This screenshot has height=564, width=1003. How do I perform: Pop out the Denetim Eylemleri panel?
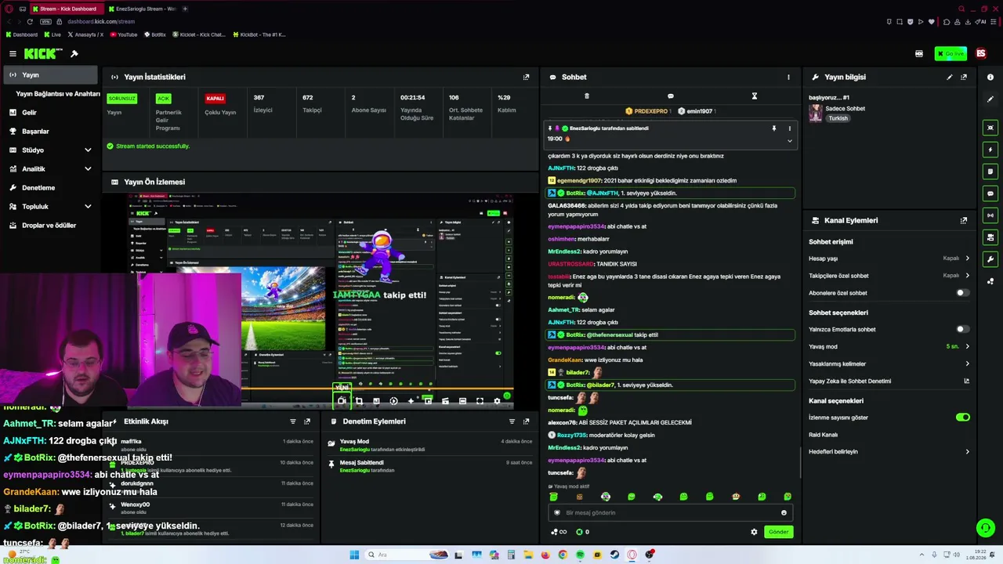(x=526, y=421)
